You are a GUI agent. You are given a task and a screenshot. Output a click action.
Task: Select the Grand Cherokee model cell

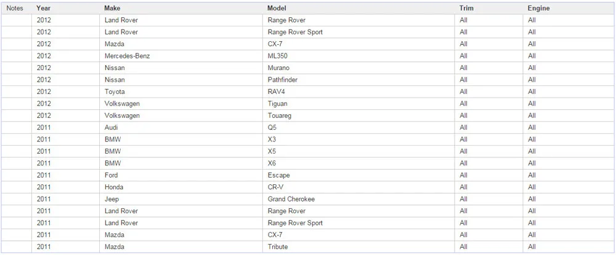tap(359, 199)
